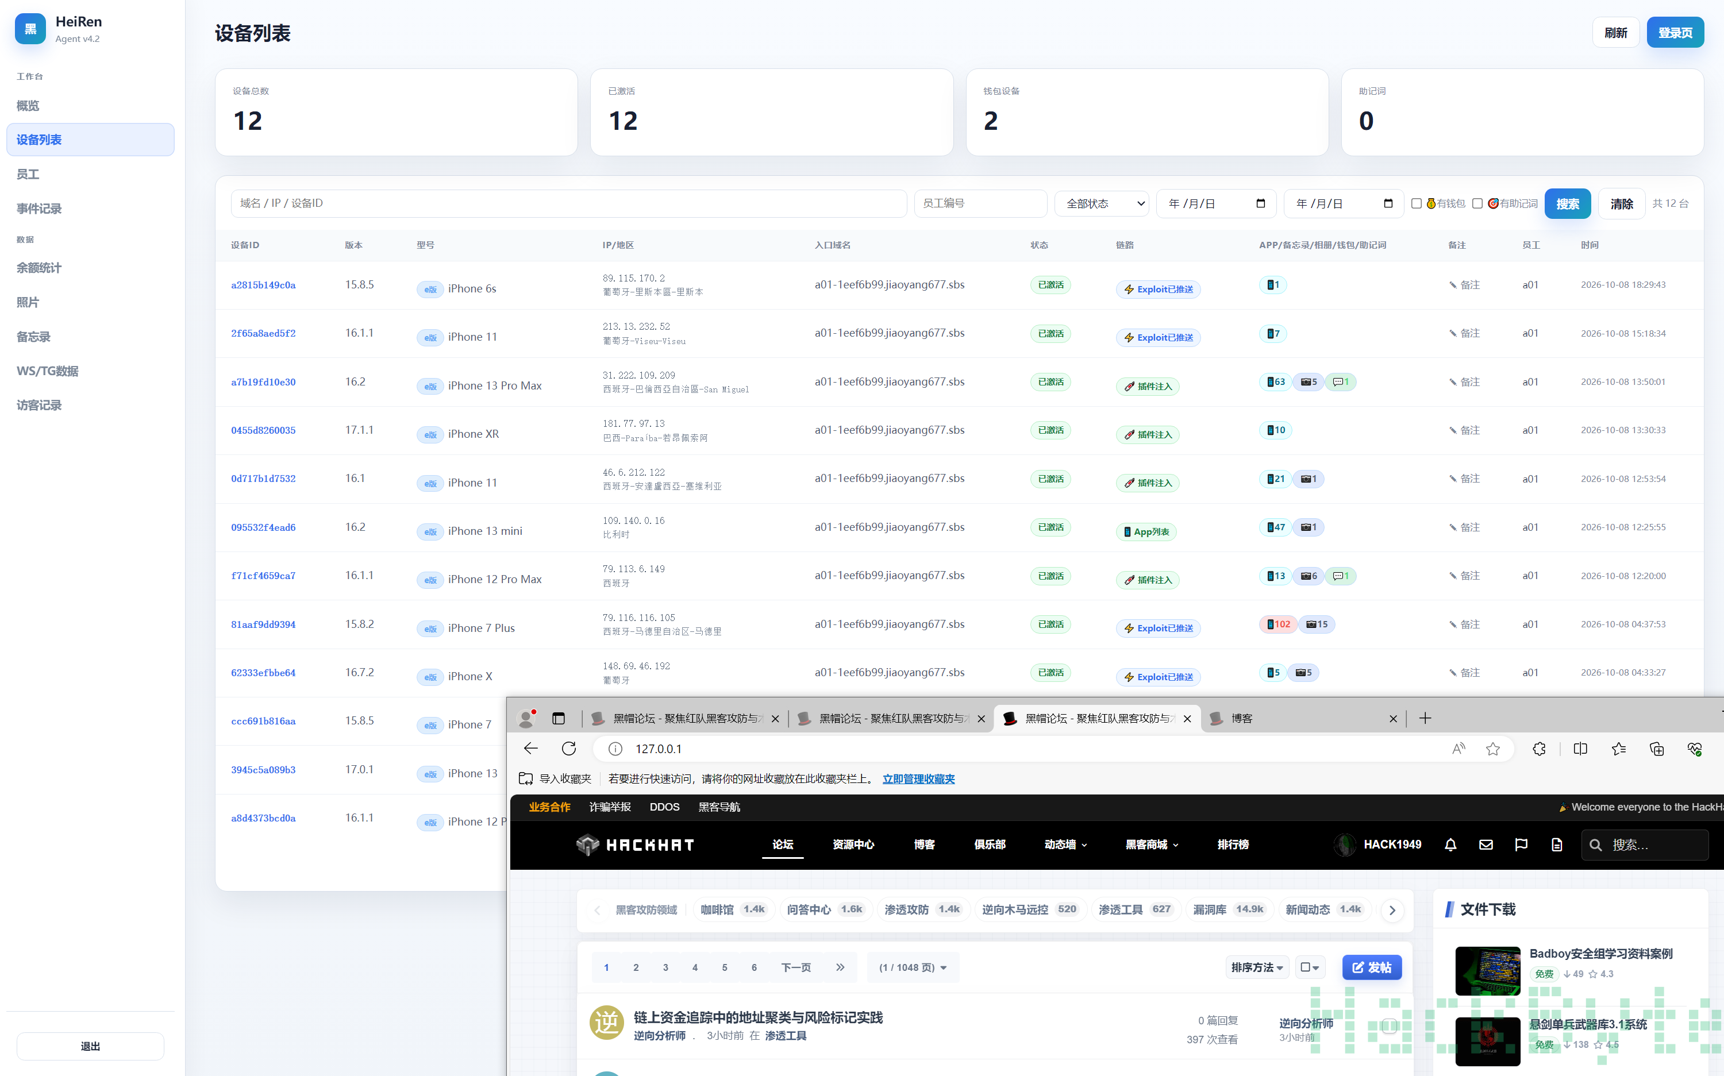
Task: Tick the 有钱包 filter checkbox
Action: (1417, 203)
